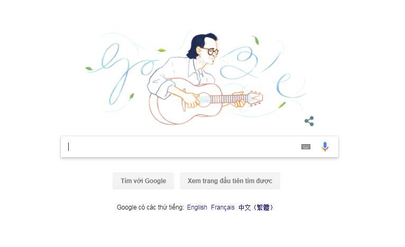The image size is (405, 247).
Task: Click the guitar's round sound hole
Action: (x=204, y=100)
